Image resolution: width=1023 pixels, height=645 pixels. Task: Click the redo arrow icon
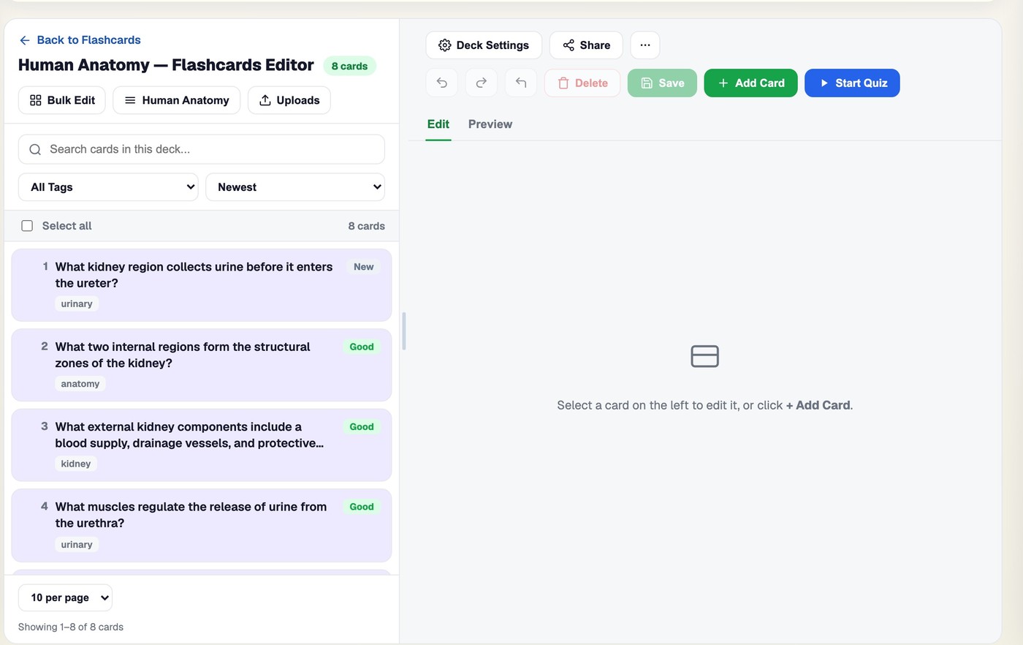pyautogui.click(x=482, y=83)
